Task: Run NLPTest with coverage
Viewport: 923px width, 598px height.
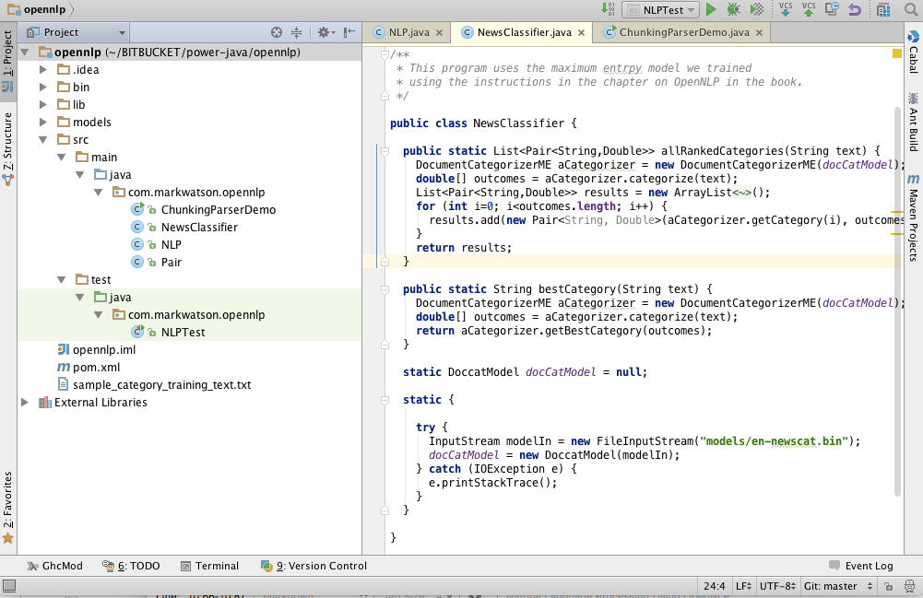Action: pyautogui.click(x=756, y=9)
